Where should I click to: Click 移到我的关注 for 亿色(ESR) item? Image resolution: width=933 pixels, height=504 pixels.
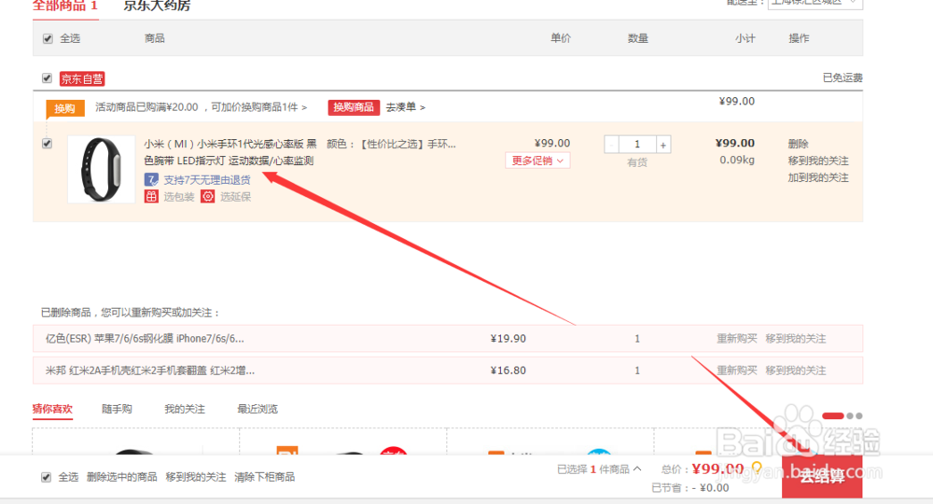click(x=796, y=339)
